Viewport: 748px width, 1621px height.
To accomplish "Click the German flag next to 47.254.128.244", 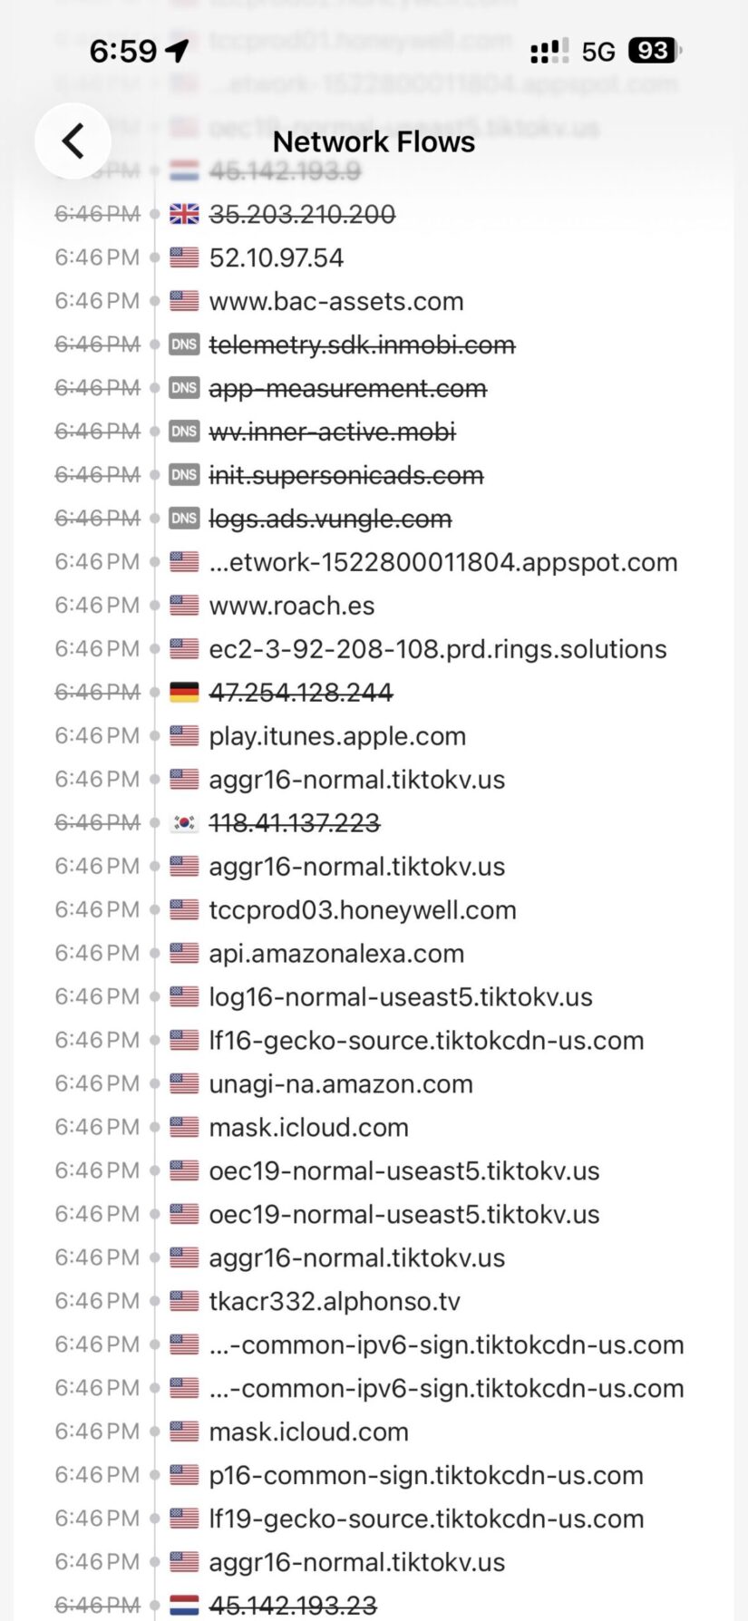I will pos(184,693).
